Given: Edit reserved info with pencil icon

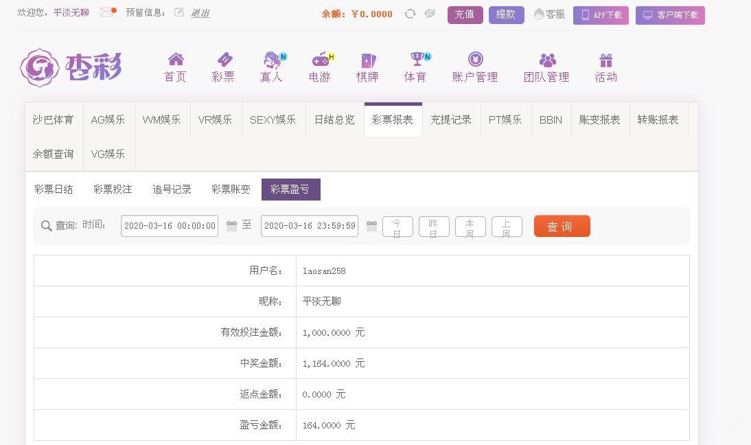Looking at the screenshot, I should (x=178, y=12).
